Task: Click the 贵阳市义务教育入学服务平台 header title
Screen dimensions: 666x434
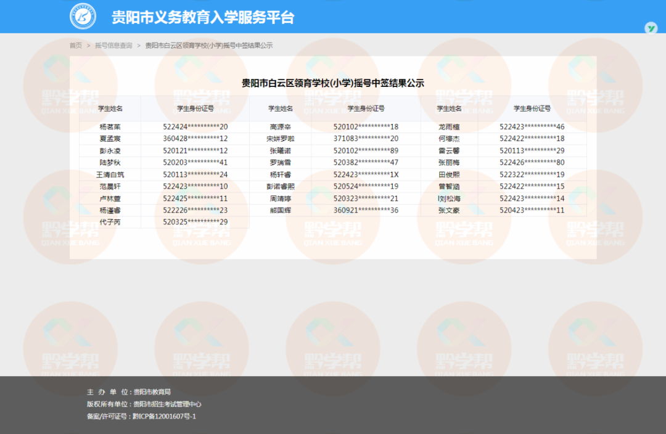Action: coord(203,17)
